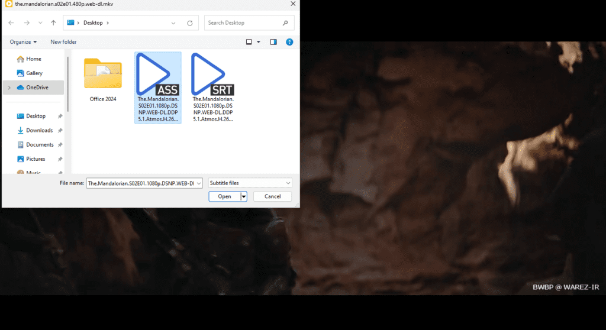The height and width of the screenshot is (330, 606).
Task: Expand the OneDrive tree node
Action: (8, 88)
